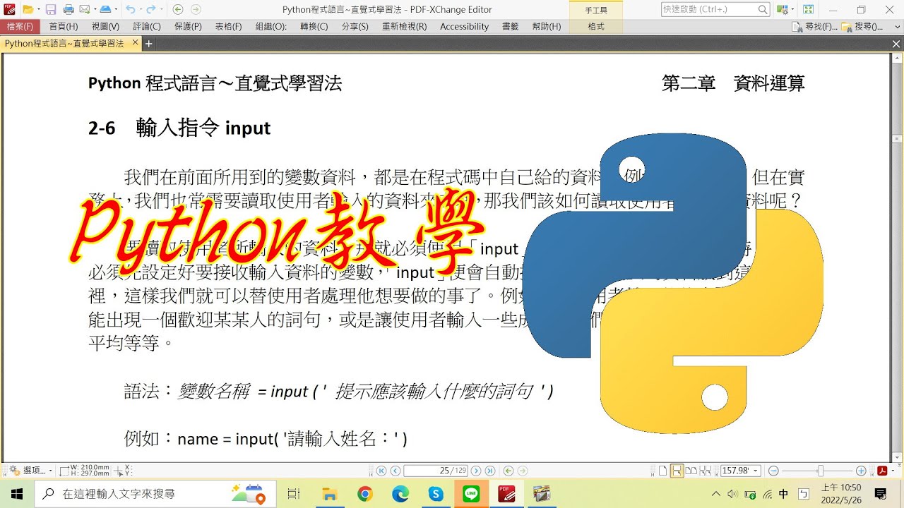Click the Undo arrow icon
904x508 pixels.
(x=129, y=10)
